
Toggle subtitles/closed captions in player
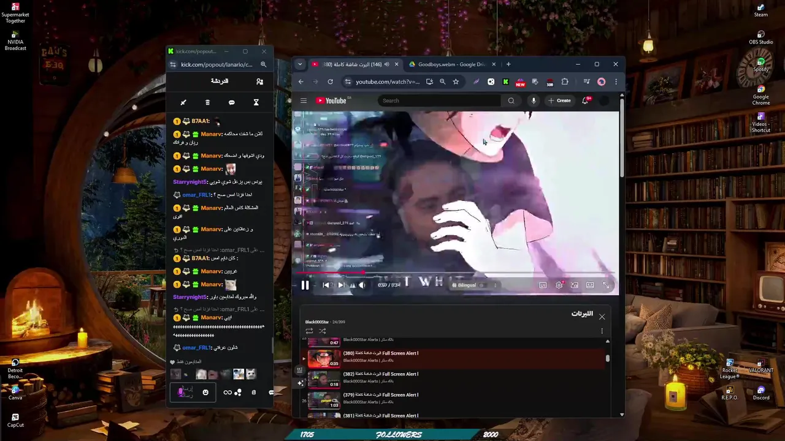(x=543, y=285)
